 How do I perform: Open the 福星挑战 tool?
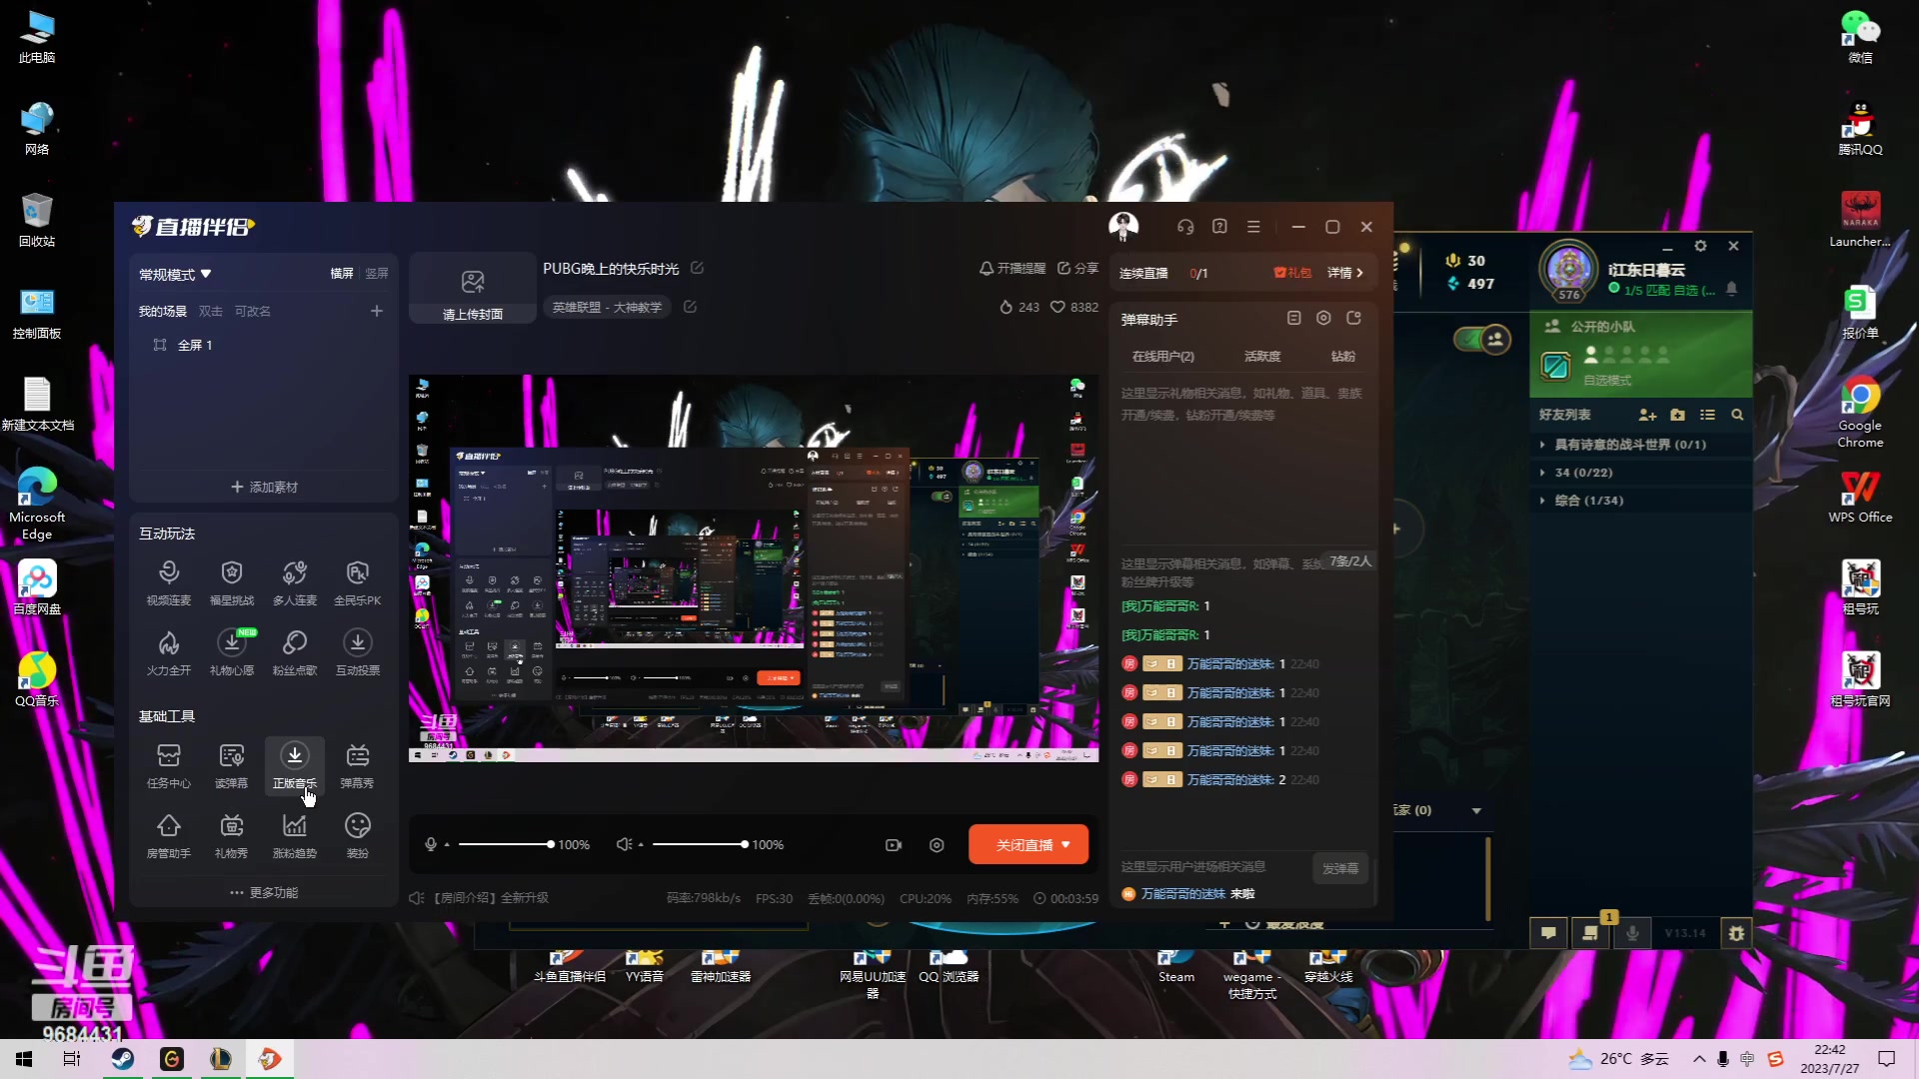pyautogui.click(x=232, y=582)
